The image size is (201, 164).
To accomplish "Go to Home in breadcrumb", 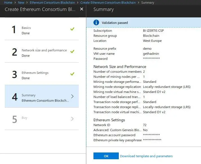I will click(x=8, y=3).
